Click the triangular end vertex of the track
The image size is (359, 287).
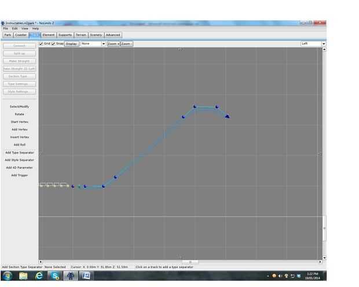(x=227, y=117)
